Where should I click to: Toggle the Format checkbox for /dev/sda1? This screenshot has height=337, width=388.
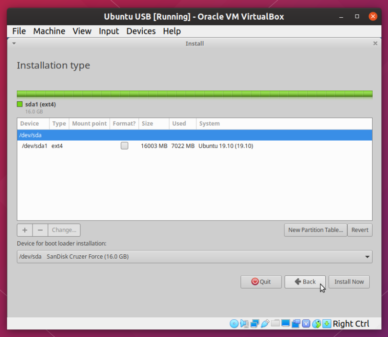[x=125, y=146]
